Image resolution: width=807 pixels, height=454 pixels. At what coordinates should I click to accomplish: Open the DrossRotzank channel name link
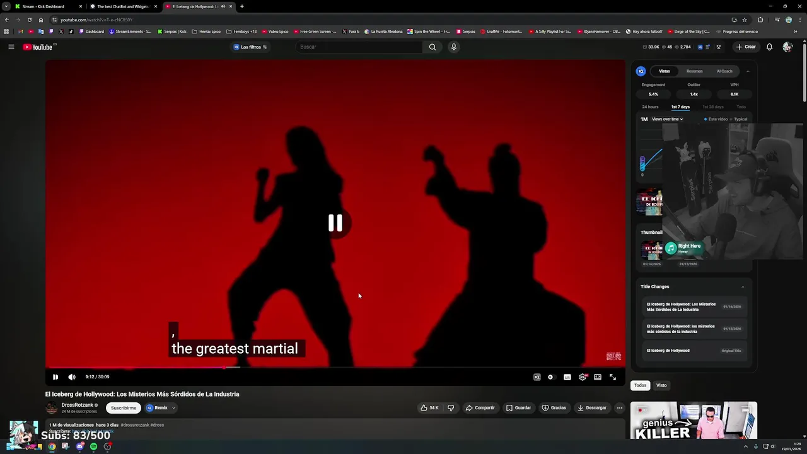point(77,405)
